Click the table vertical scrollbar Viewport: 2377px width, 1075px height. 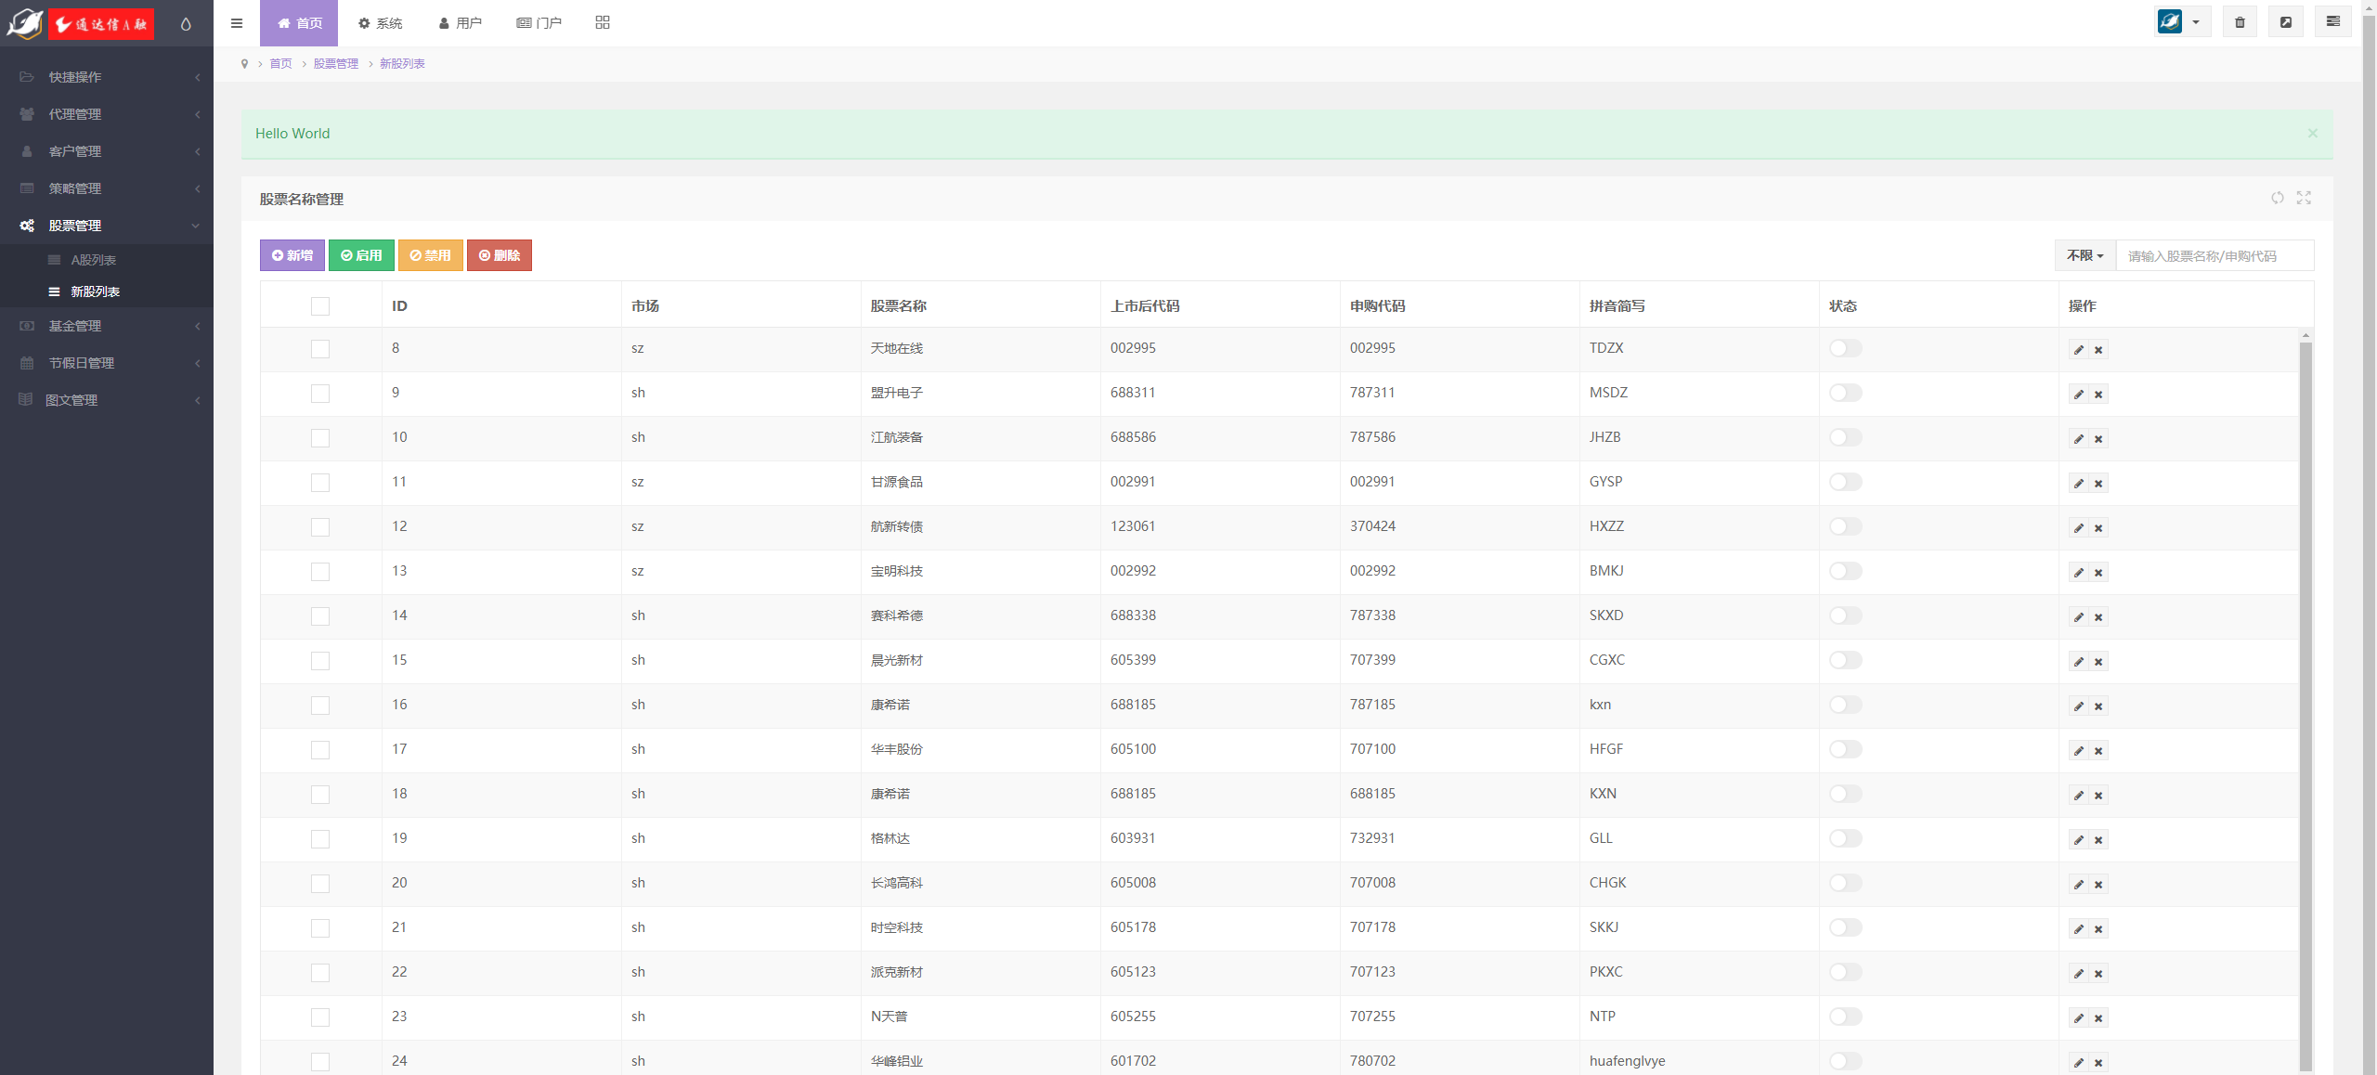[x=2306, y=706]
